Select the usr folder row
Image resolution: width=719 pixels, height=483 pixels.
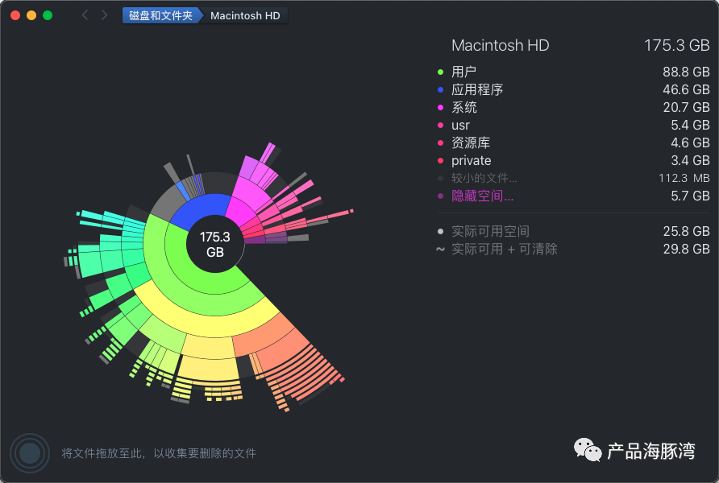pos(573,125)
